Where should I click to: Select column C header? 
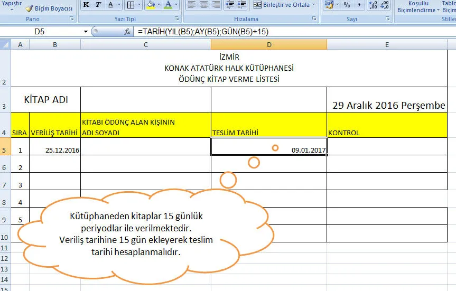coord(145,45)
